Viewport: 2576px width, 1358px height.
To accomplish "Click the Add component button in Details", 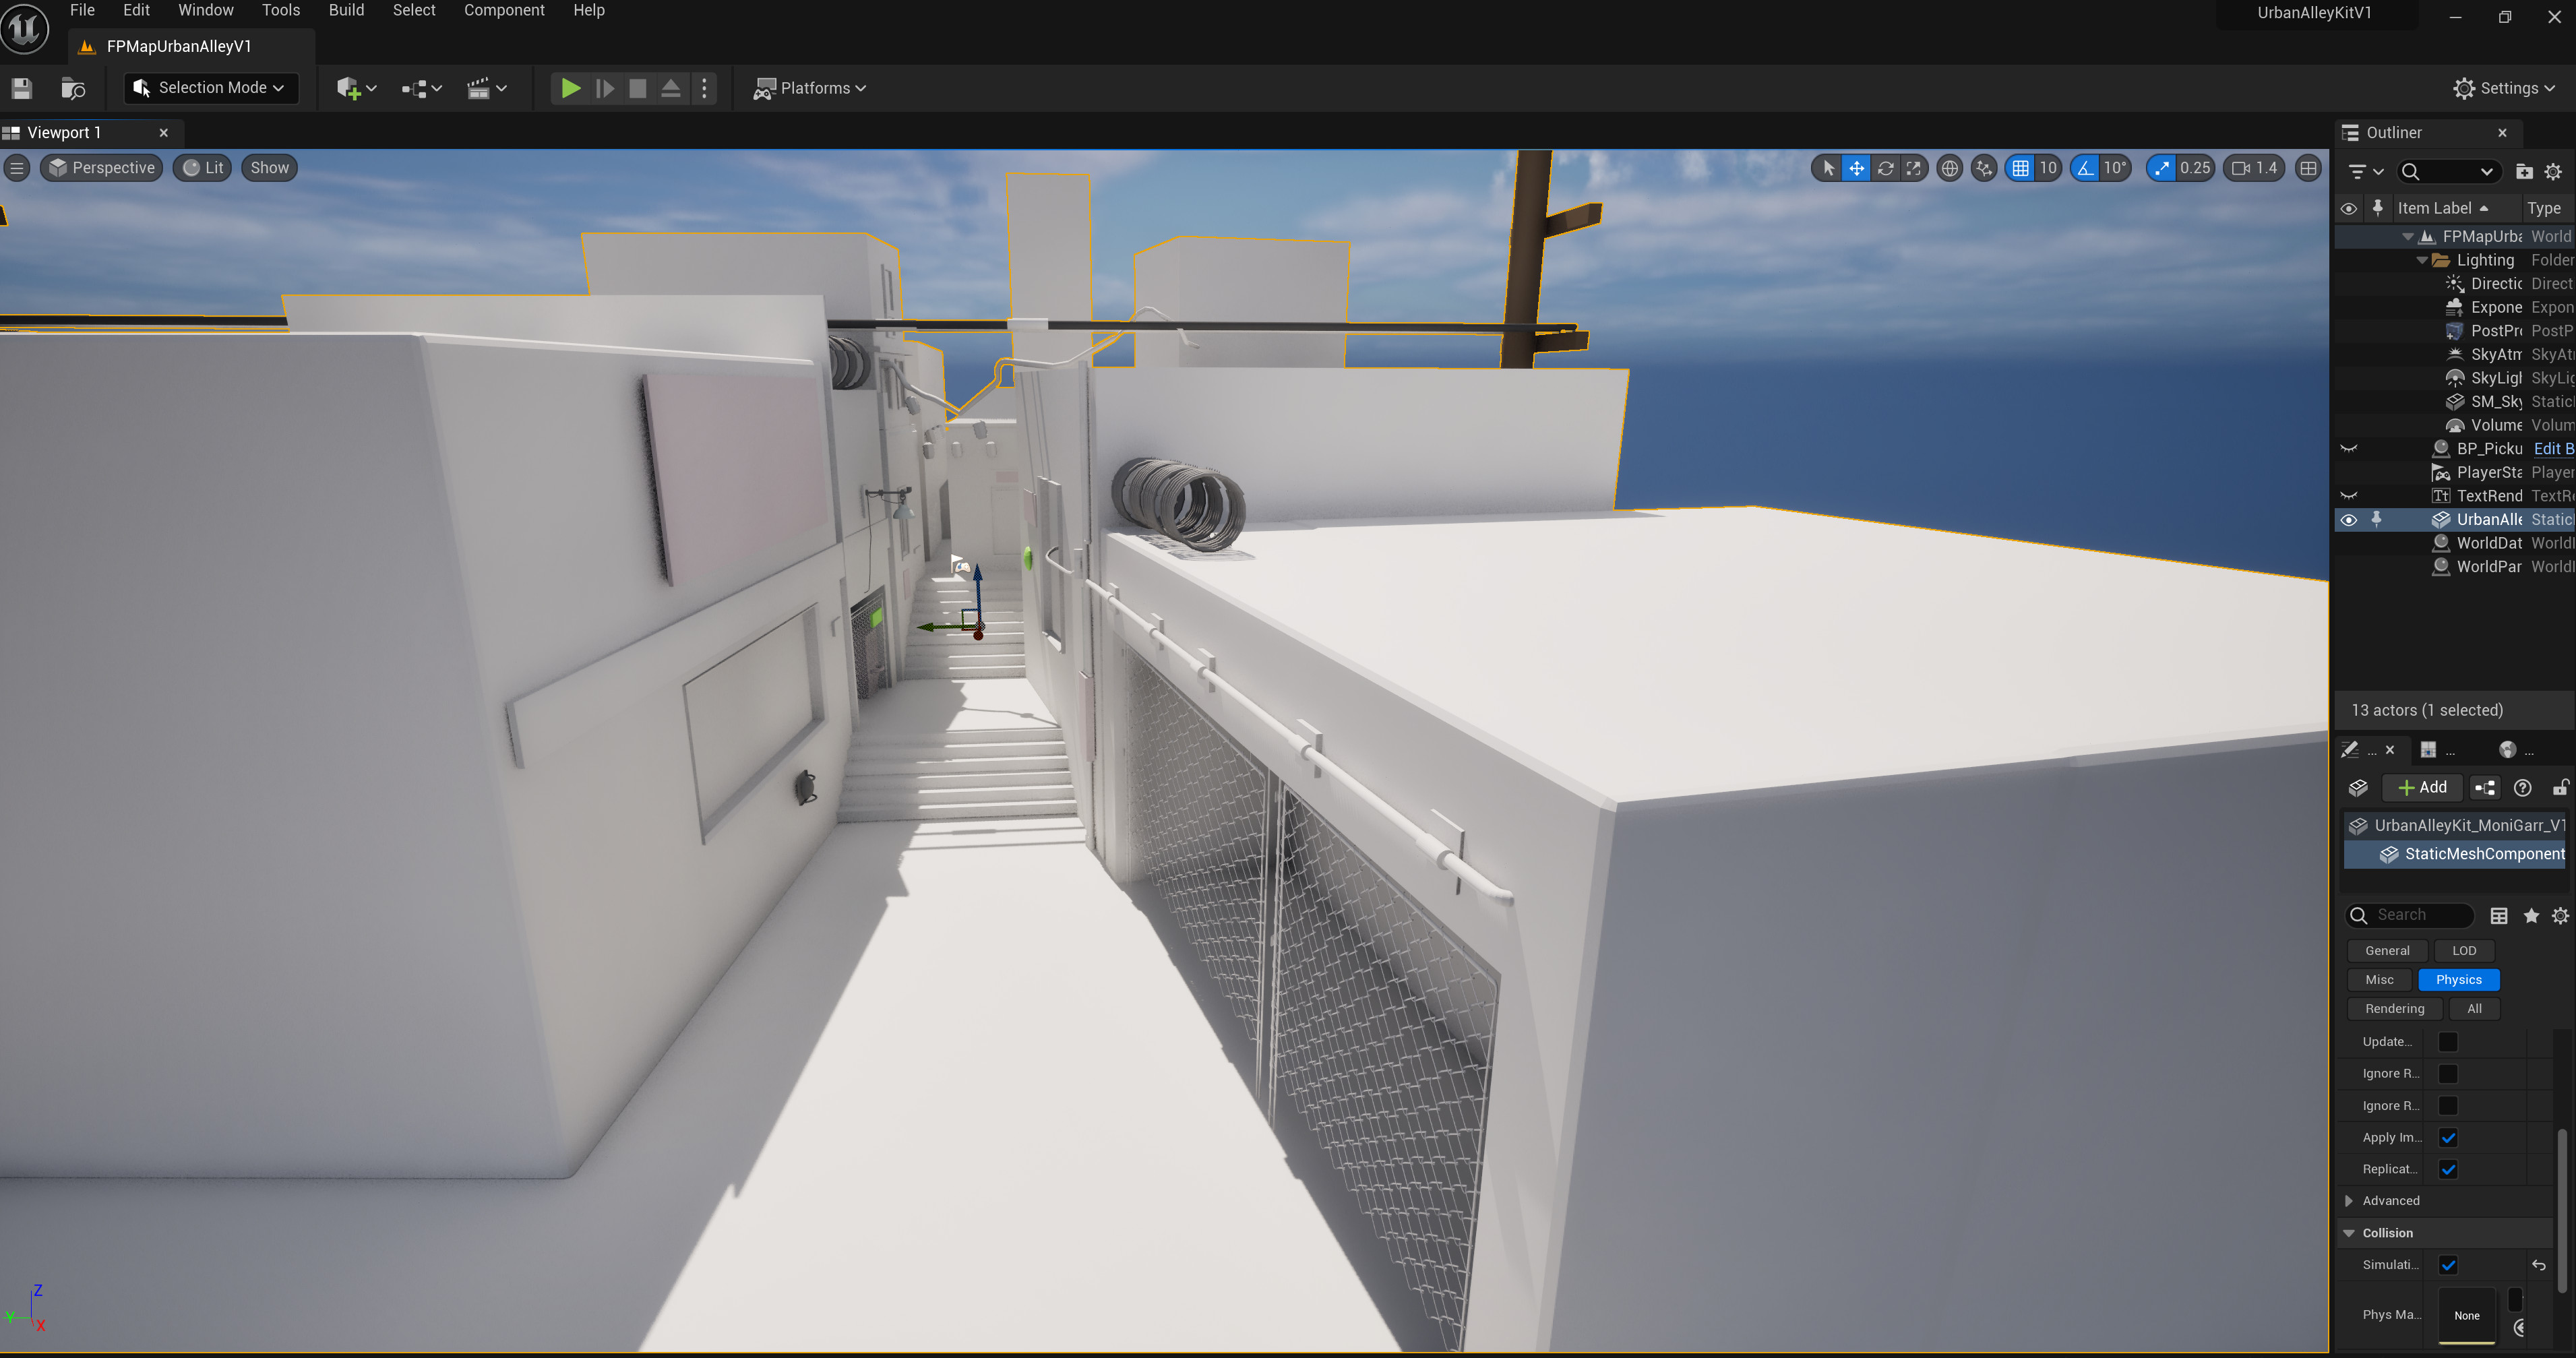I will coord(2422,788).
